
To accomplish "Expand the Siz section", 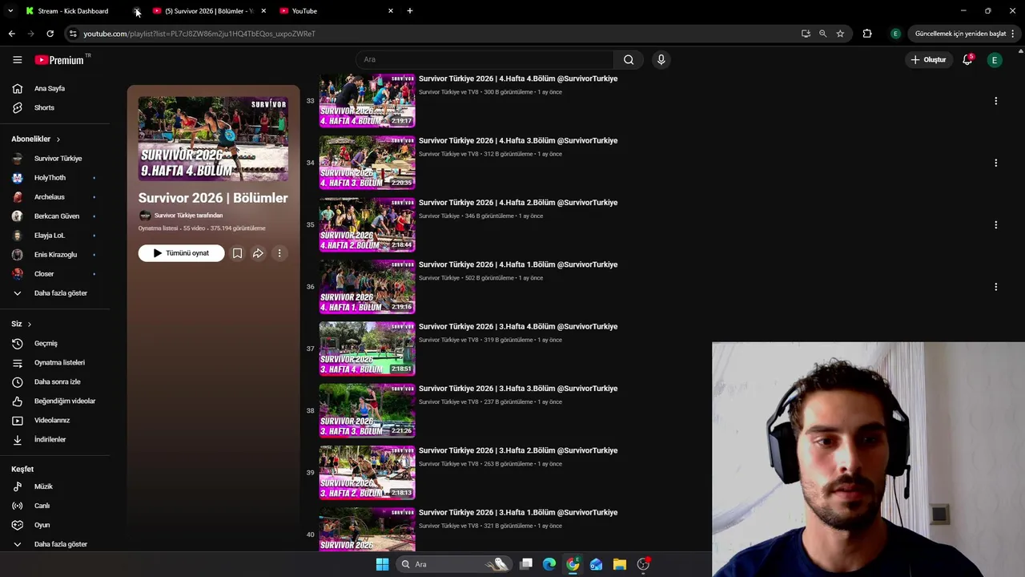I will point(21,324).
